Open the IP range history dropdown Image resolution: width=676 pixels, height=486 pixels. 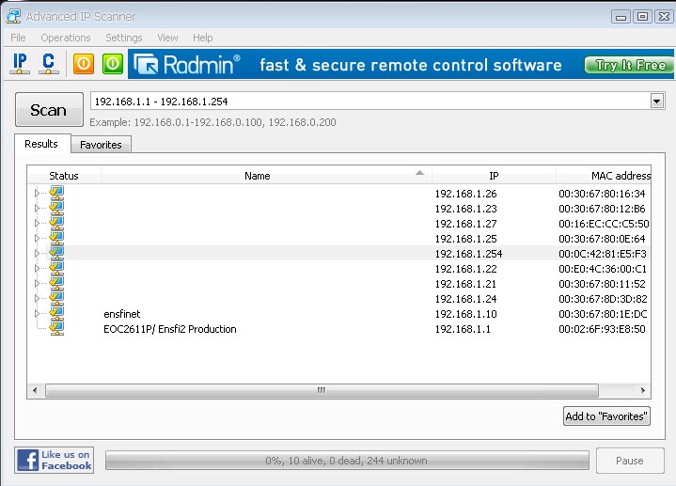[656, 102]
